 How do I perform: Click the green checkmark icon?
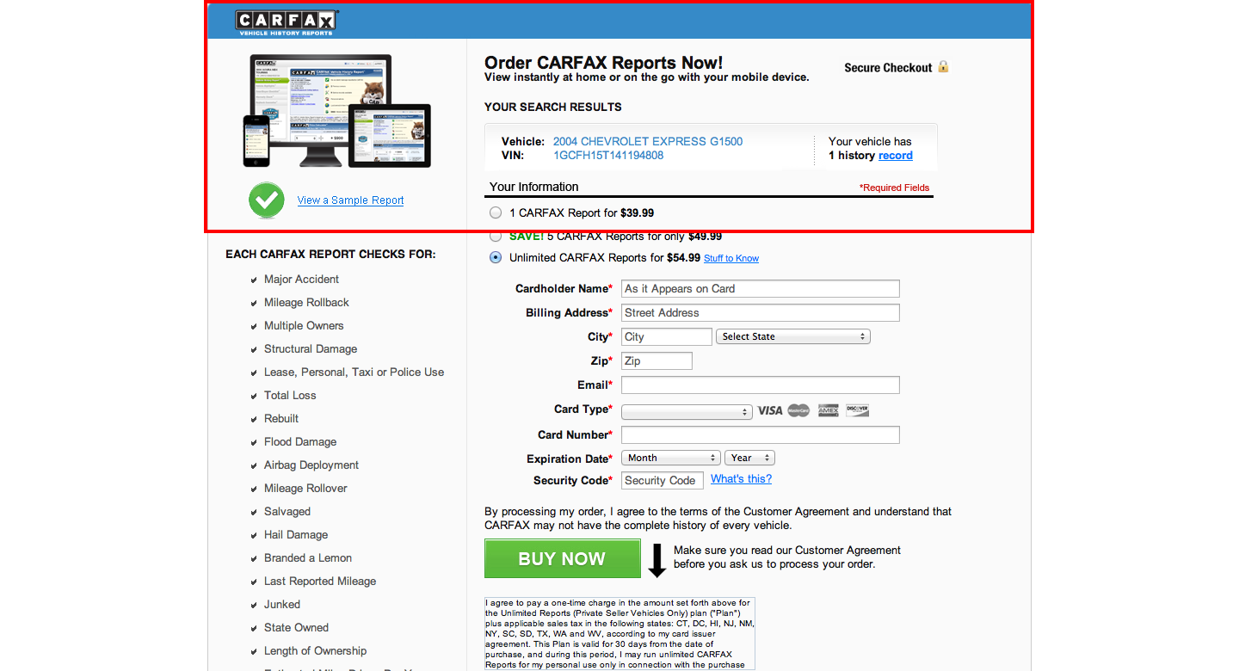pyautogui.click(x=267, y=200)
